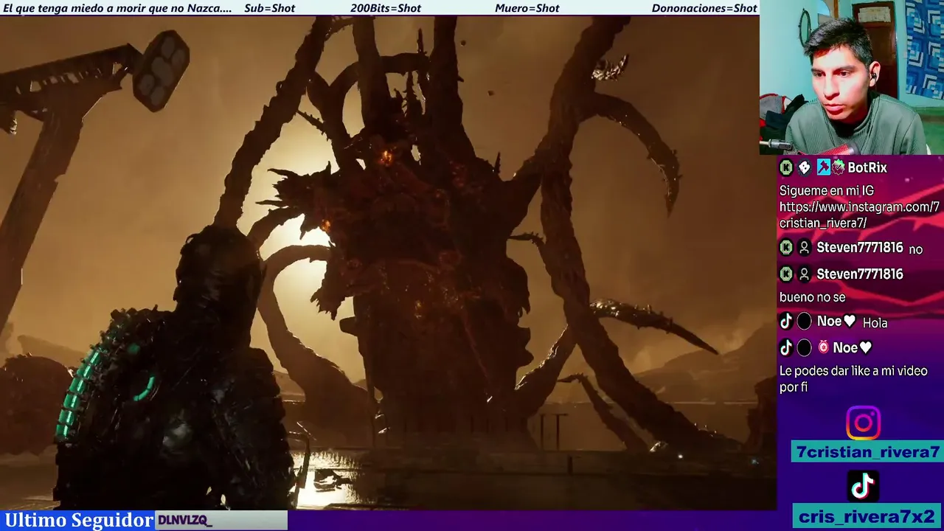Click the cris_rivera7x2 TikTok handle

click(x=867, y=516)
